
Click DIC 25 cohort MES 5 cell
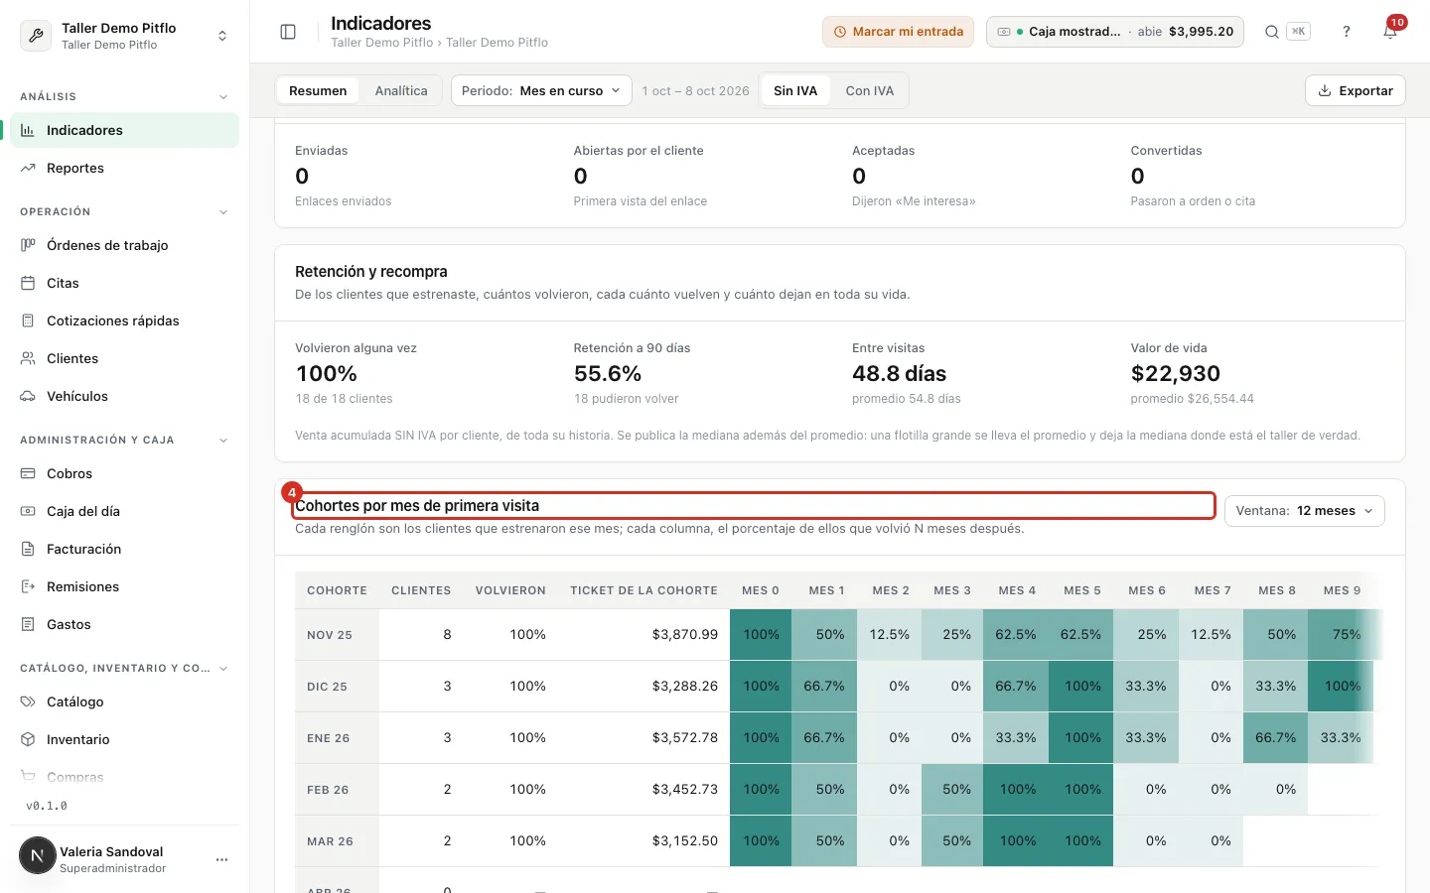[x=1081, y=687]
